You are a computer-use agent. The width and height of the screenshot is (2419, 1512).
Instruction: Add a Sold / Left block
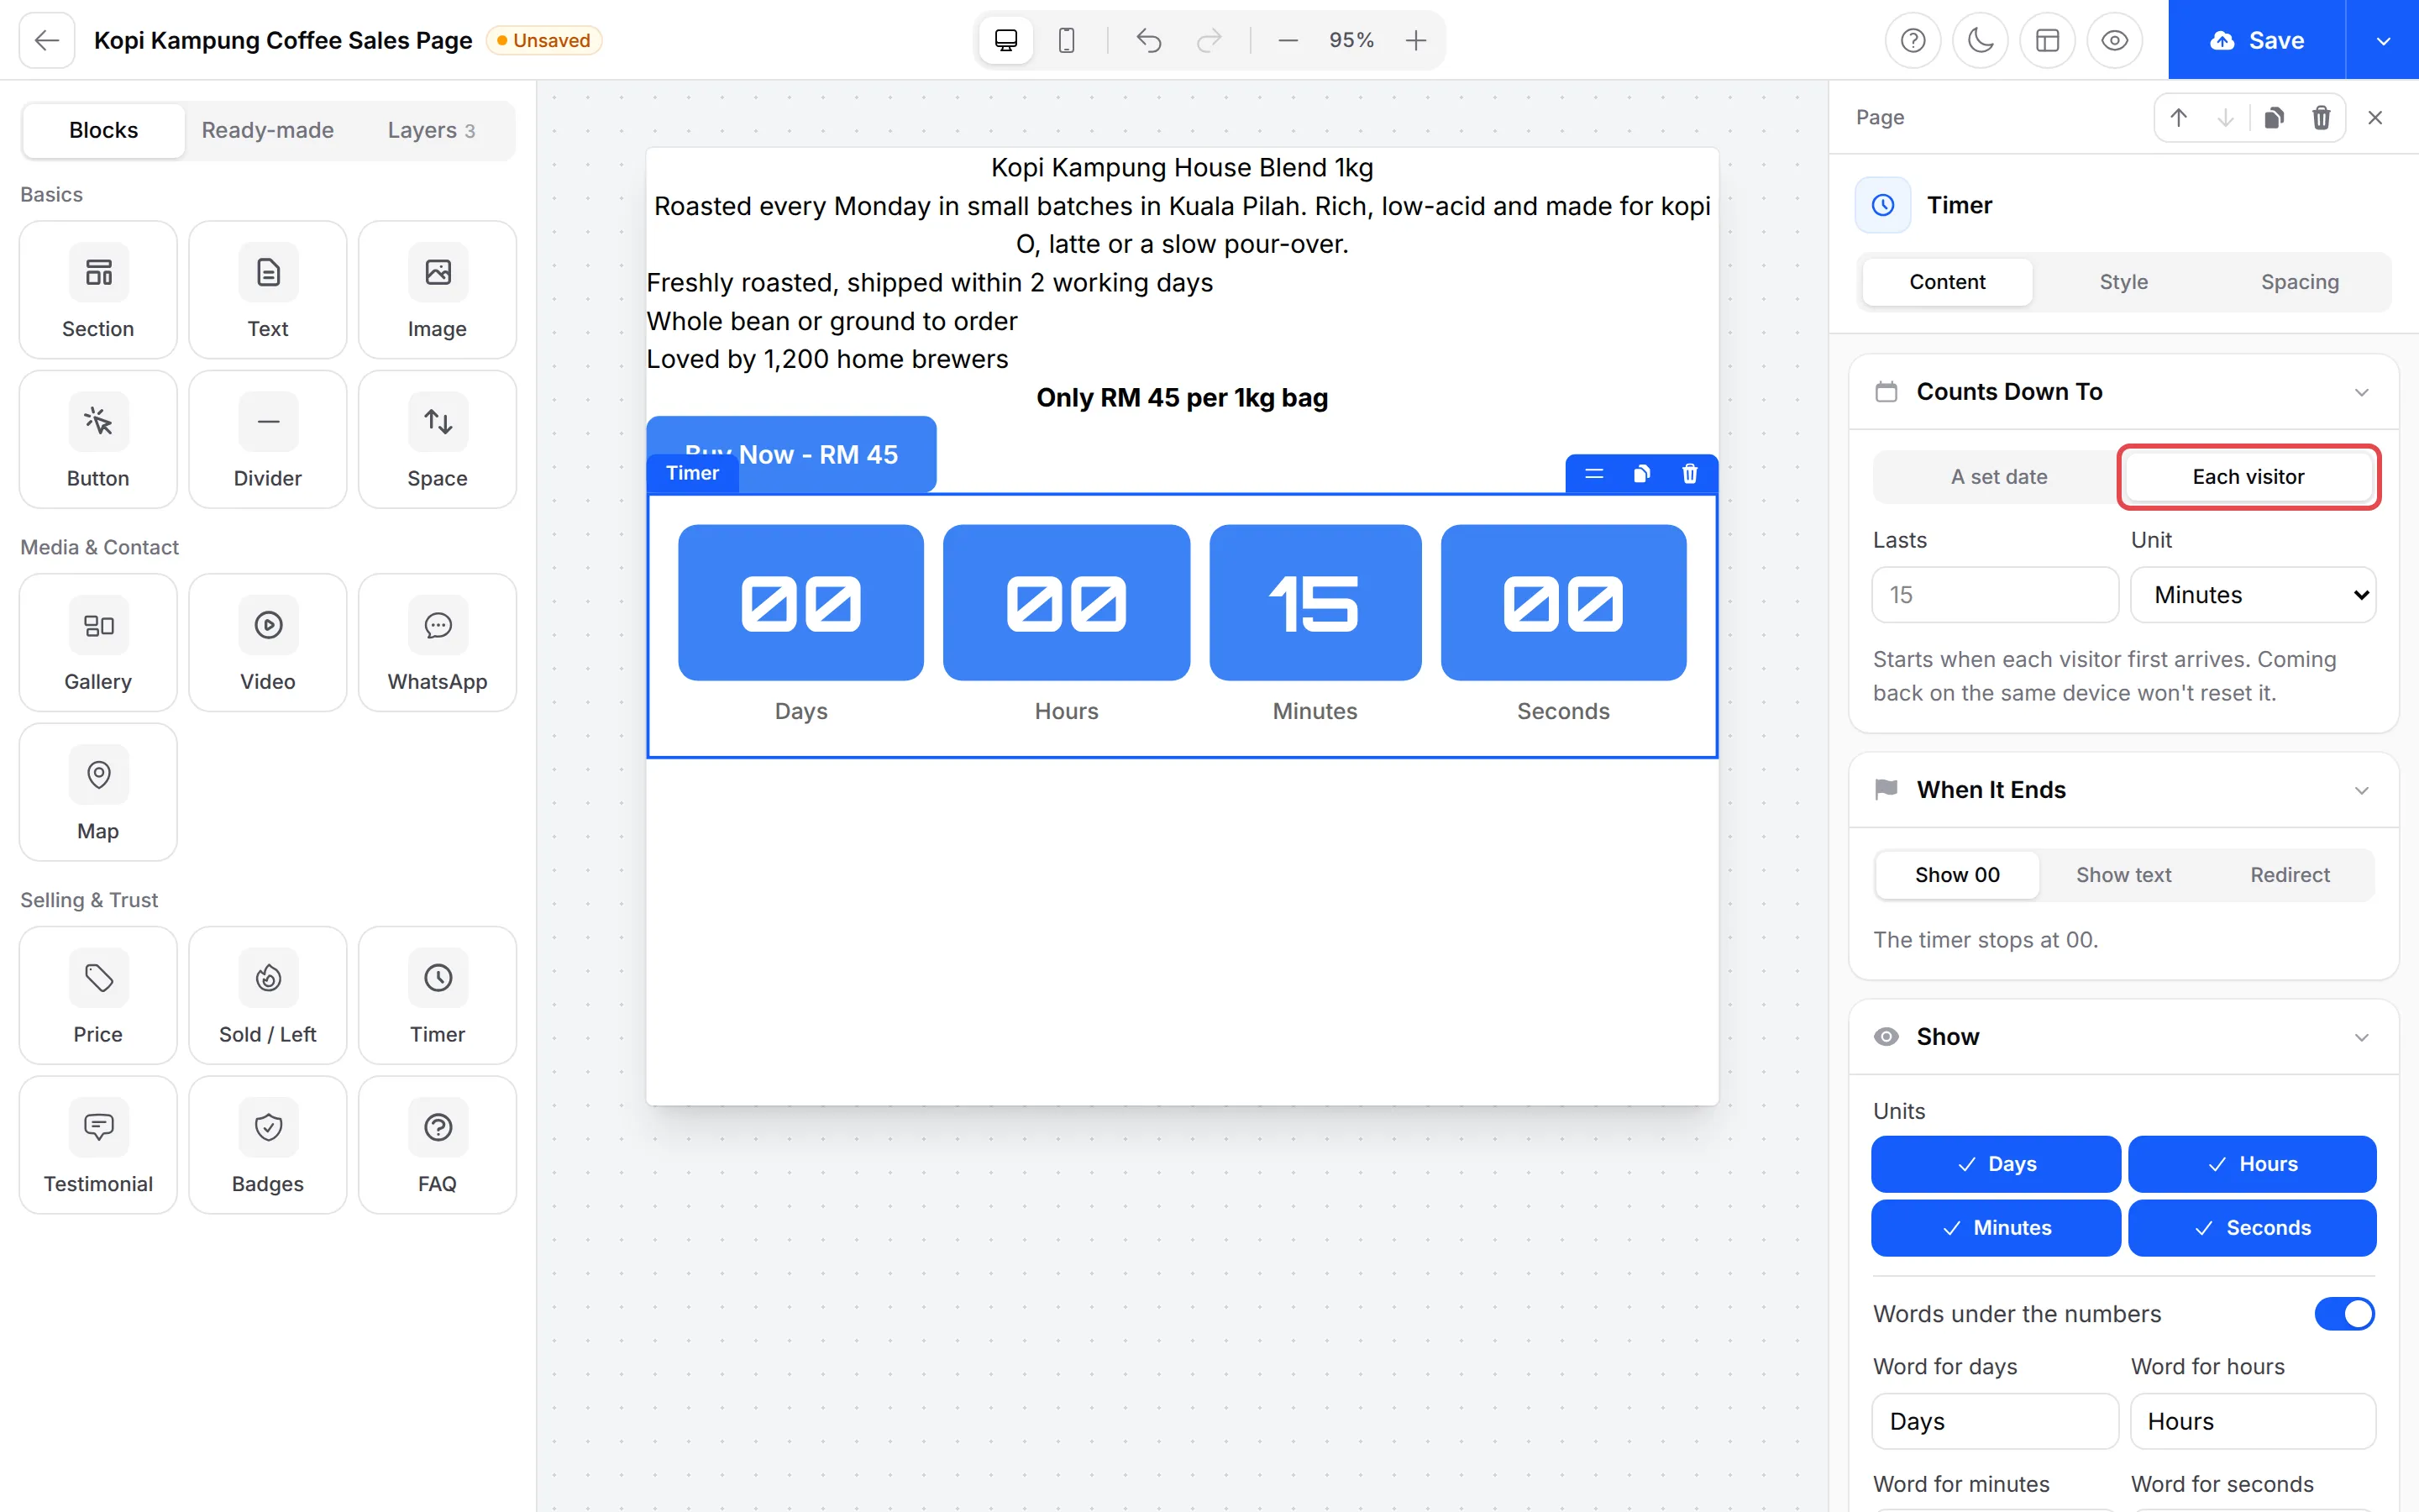point(268,996)
